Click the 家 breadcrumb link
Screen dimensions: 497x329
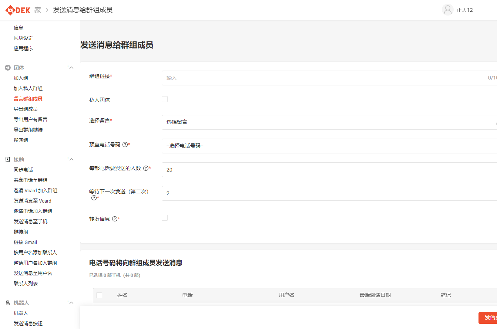coord(38,10)
